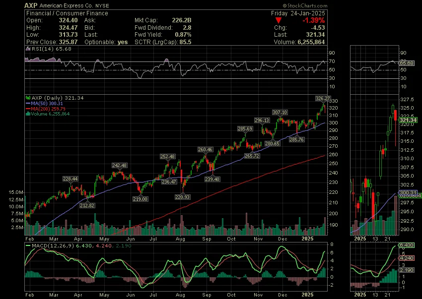Click the 326.27 peak price annotation
This screenshot has width=422, height=299.
point(323,99)
